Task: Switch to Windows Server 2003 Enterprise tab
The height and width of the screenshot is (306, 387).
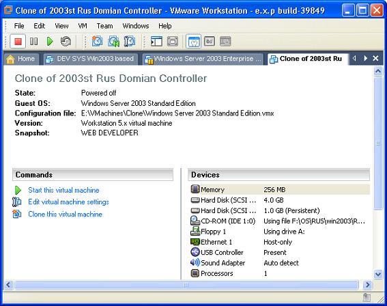Action: pos(203,59)
